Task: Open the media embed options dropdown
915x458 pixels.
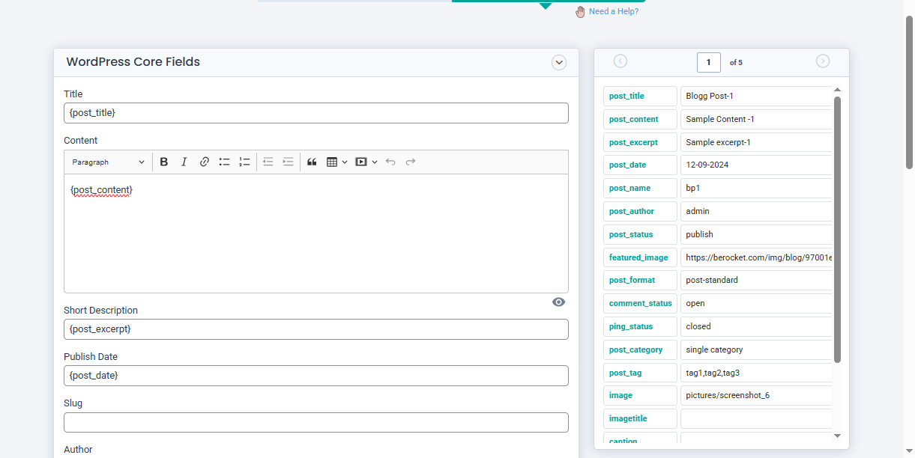Action: [375, 162]
